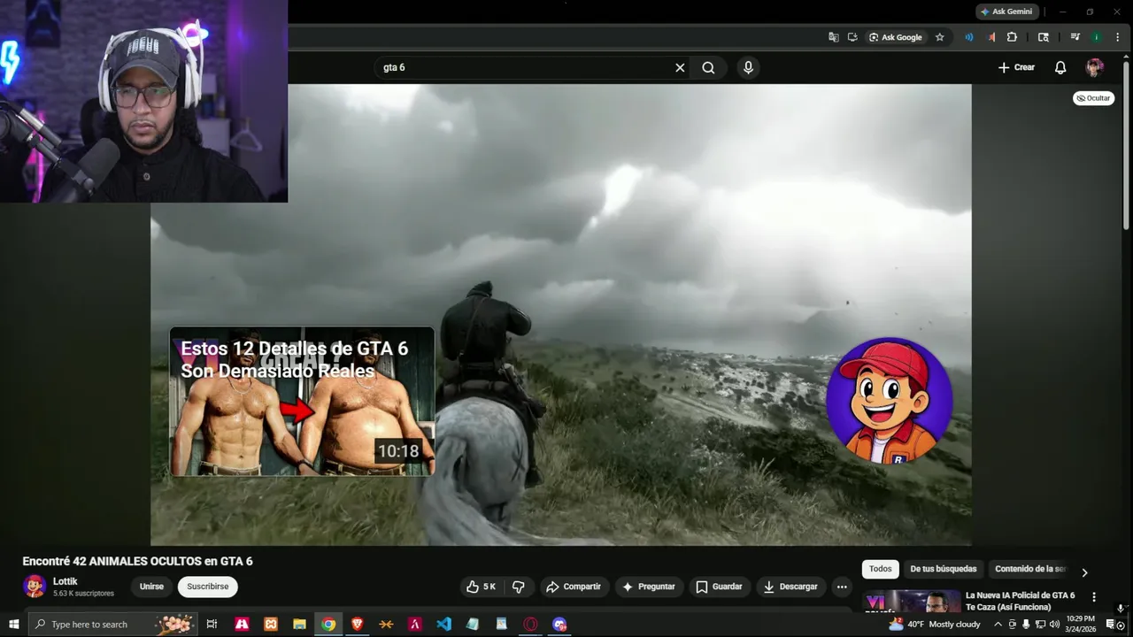Open the Brave browser taskbar icon
The width and height of the screenshot is (1133, 637).
tap(358, 624)
